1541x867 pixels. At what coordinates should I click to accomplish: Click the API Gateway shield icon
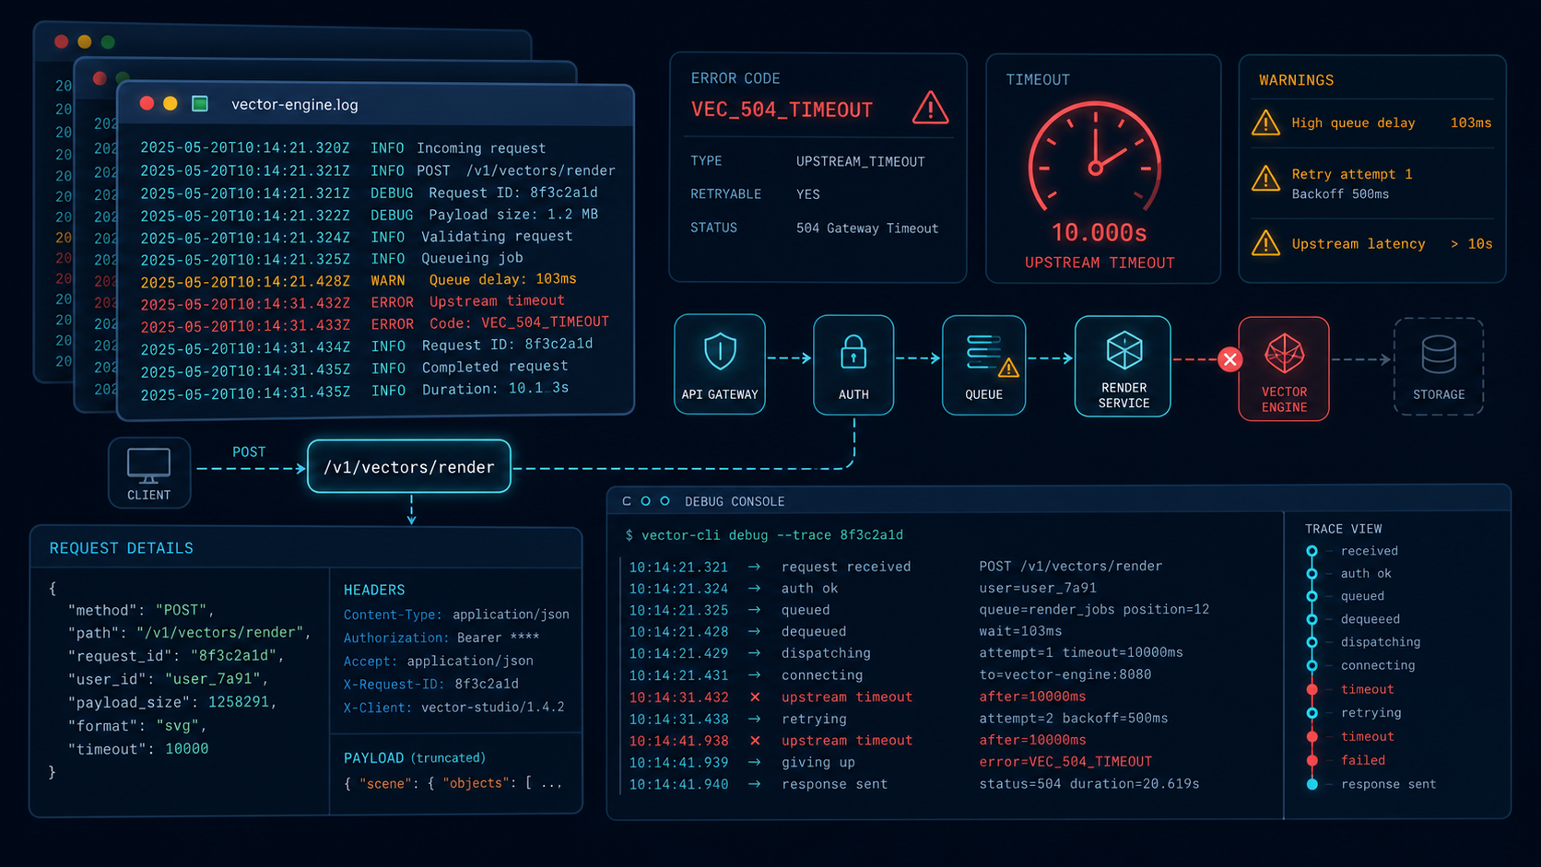click(x=720, y=351)
